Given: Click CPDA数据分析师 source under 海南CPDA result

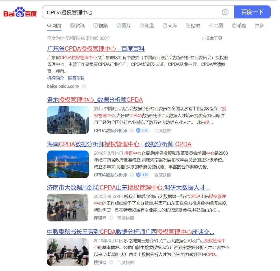Looking at the screenshot, I should click(x=110, y=175).
